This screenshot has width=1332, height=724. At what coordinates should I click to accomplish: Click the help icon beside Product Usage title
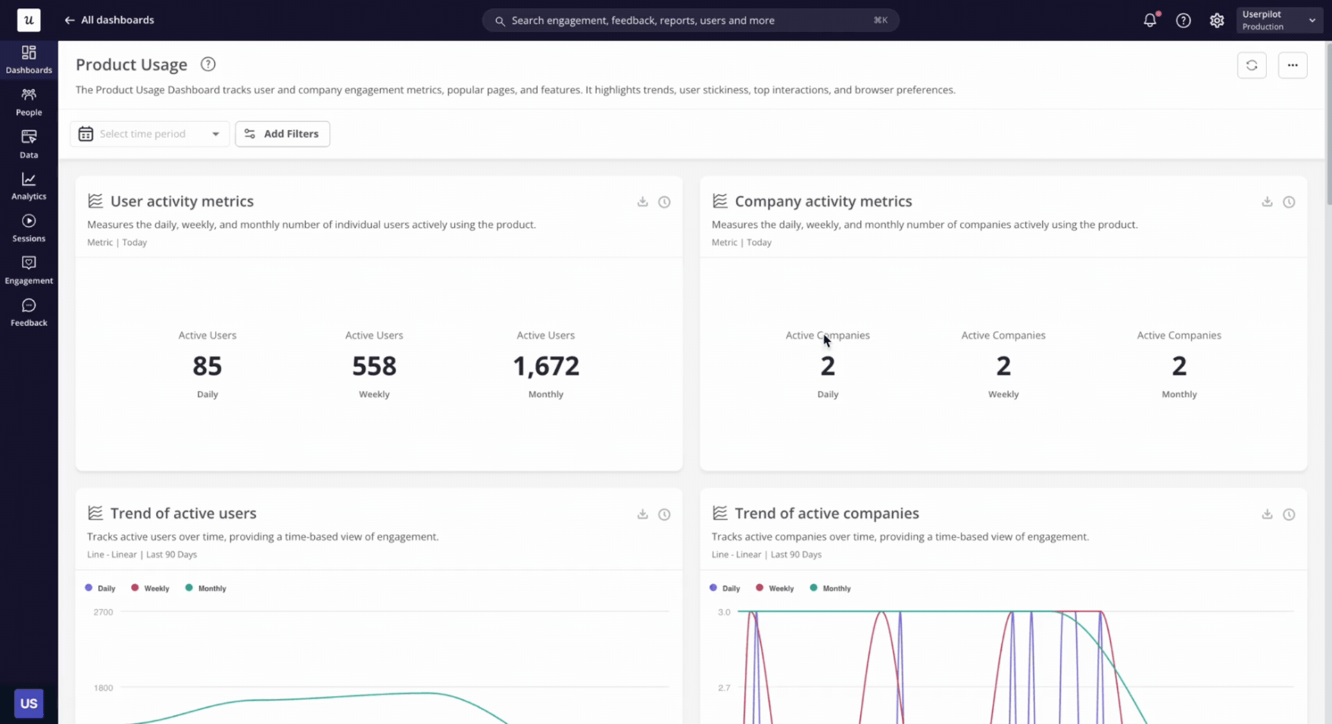pos(208,64)
